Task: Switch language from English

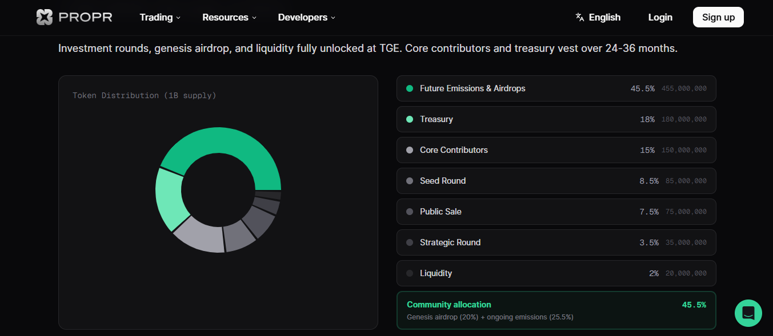Action: [x=598, y=17]
